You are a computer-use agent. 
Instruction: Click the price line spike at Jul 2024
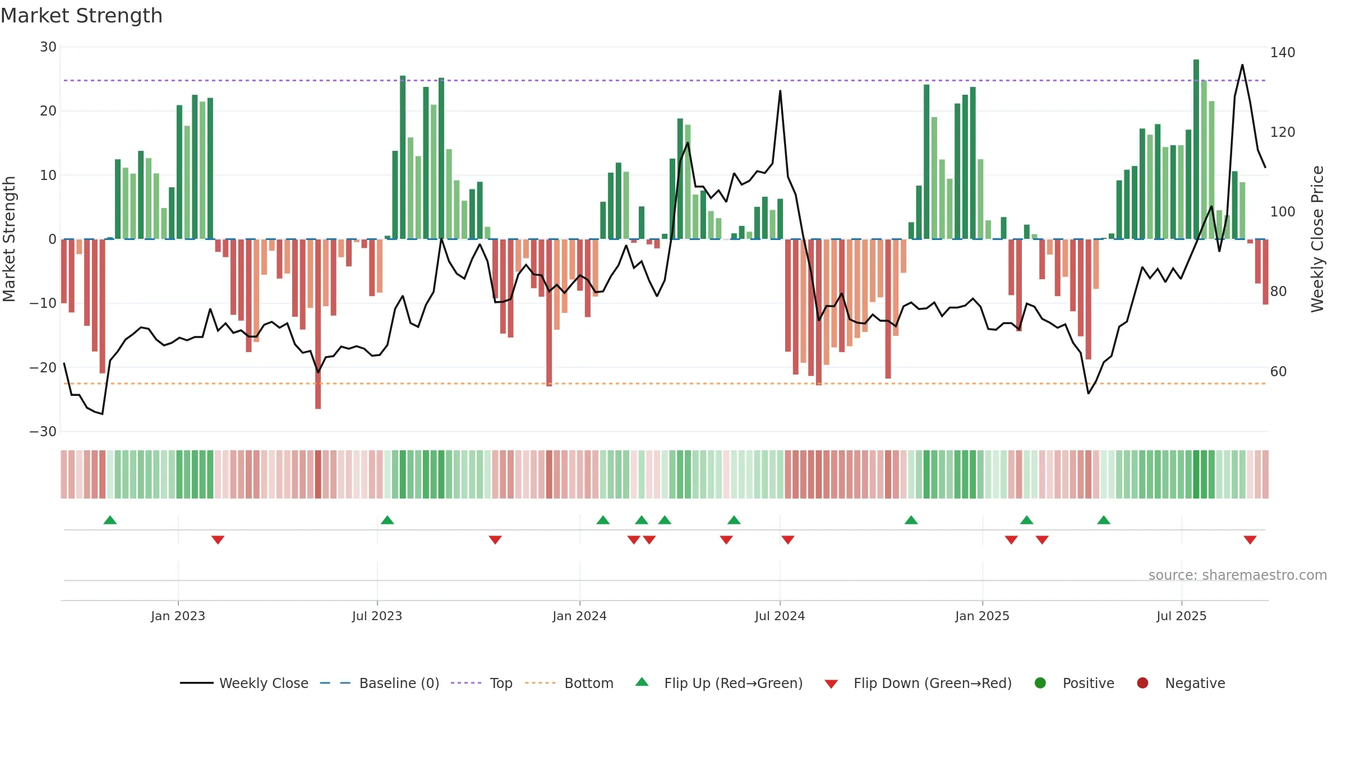[x=780, y=91]
